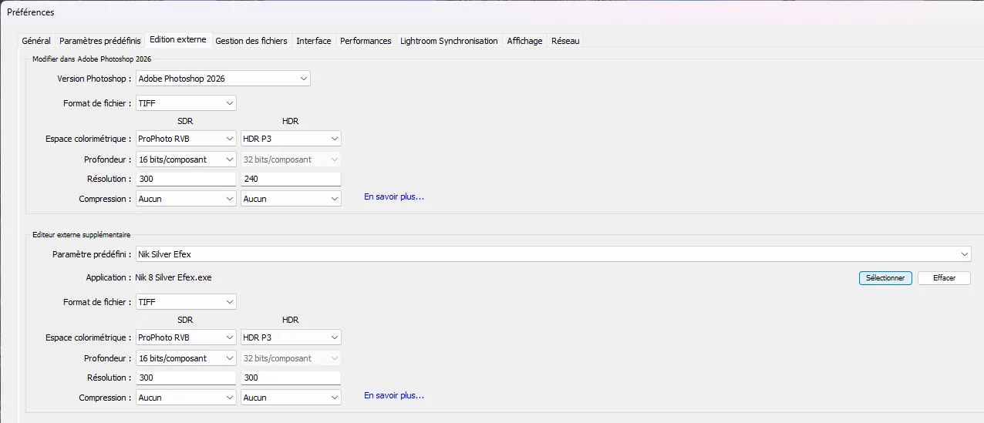Expand Photoshop SDR Profondeur dropdown
Viewport: 984px width, 423px height.
coord(186,159)
